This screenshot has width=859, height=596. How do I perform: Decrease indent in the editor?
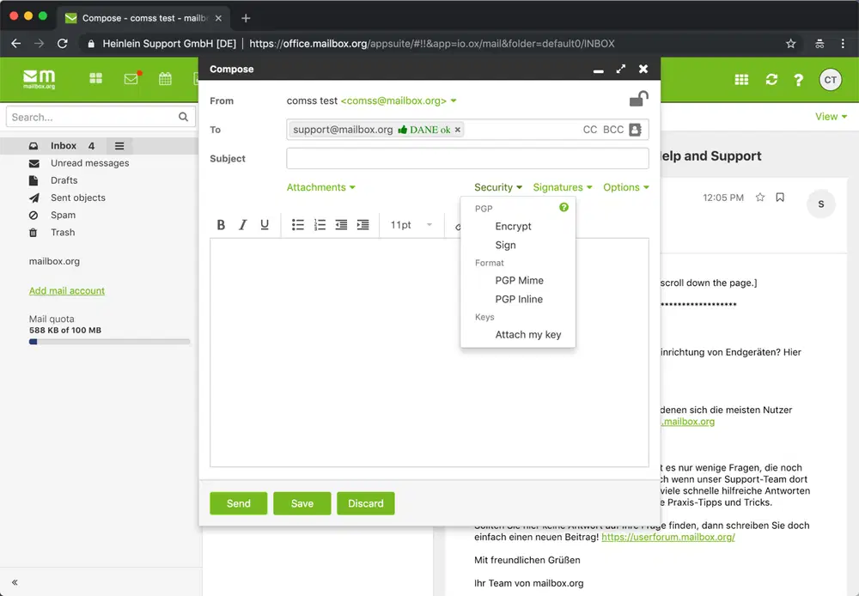click(341, 225)
